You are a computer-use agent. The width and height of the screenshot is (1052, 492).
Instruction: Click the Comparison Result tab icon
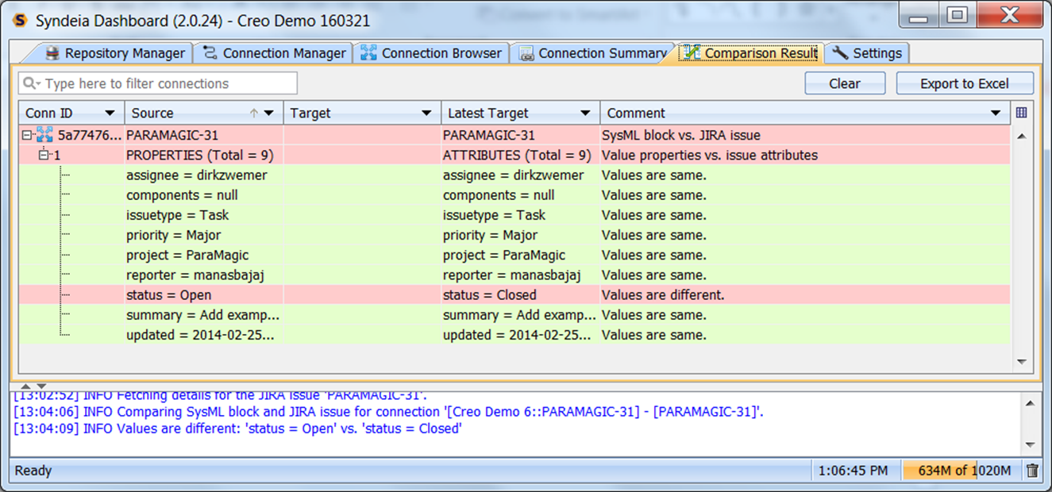pos(691,52)
